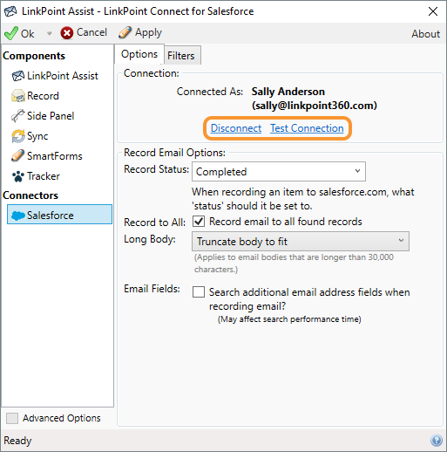447x452 pixels.
Task: Click the blue help icon in status bar
Action: pyautogui.click(x=437, y=441)
